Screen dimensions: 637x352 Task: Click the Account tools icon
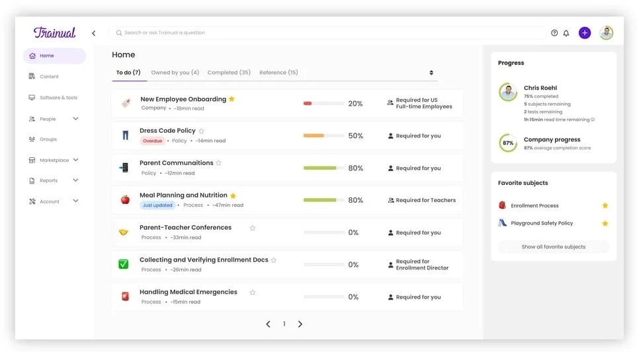32,201
